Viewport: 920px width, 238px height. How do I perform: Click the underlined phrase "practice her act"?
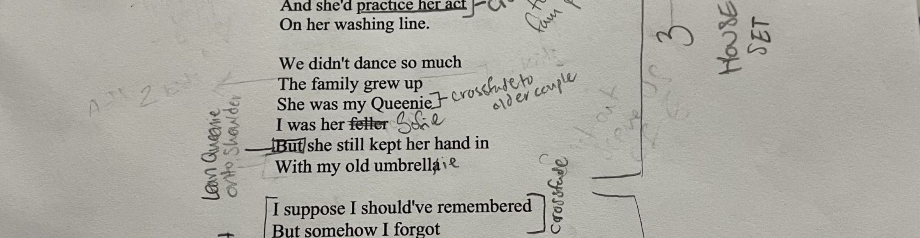[x=412, y=6]
